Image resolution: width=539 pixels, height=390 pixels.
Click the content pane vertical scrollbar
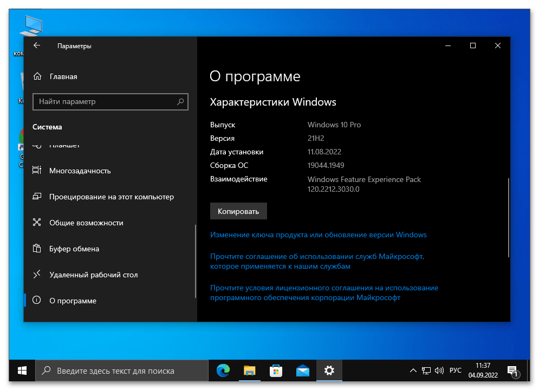pos(508,217)
